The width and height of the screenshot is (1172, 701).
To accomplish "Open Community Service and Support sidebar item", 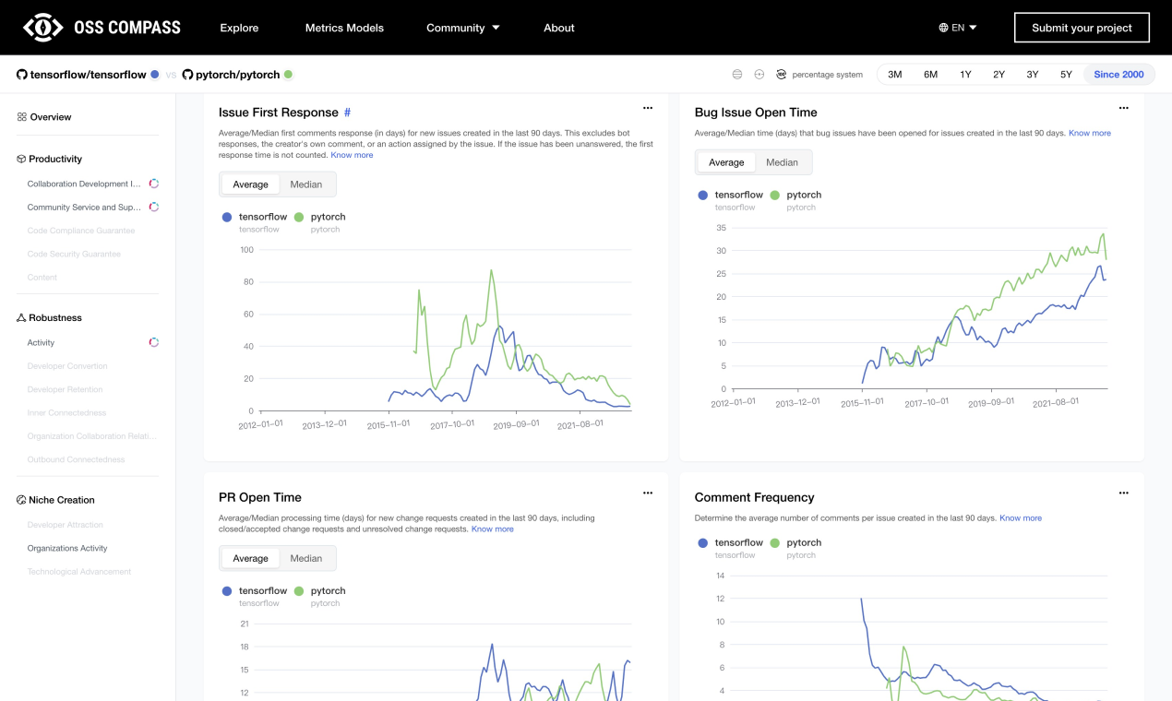I will 84,208.
